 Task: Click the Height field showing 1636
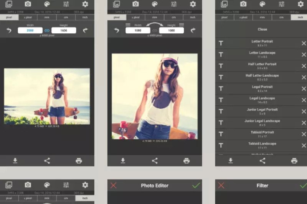tap(64, 30)
